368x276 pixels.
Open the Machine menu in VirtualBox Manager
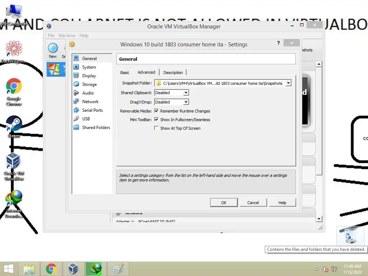(x=67, y=36)
